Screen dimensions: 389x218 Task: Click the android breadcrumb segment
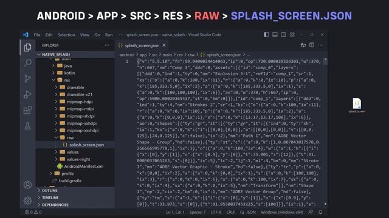(127, 54)
